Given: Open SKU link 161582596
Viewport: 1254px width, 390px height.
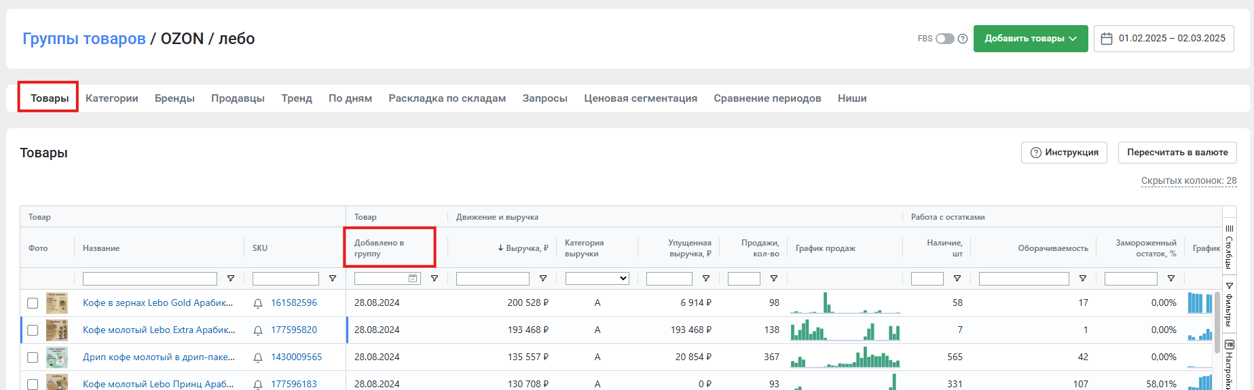Looking at the screenshot, I should 294,303.
